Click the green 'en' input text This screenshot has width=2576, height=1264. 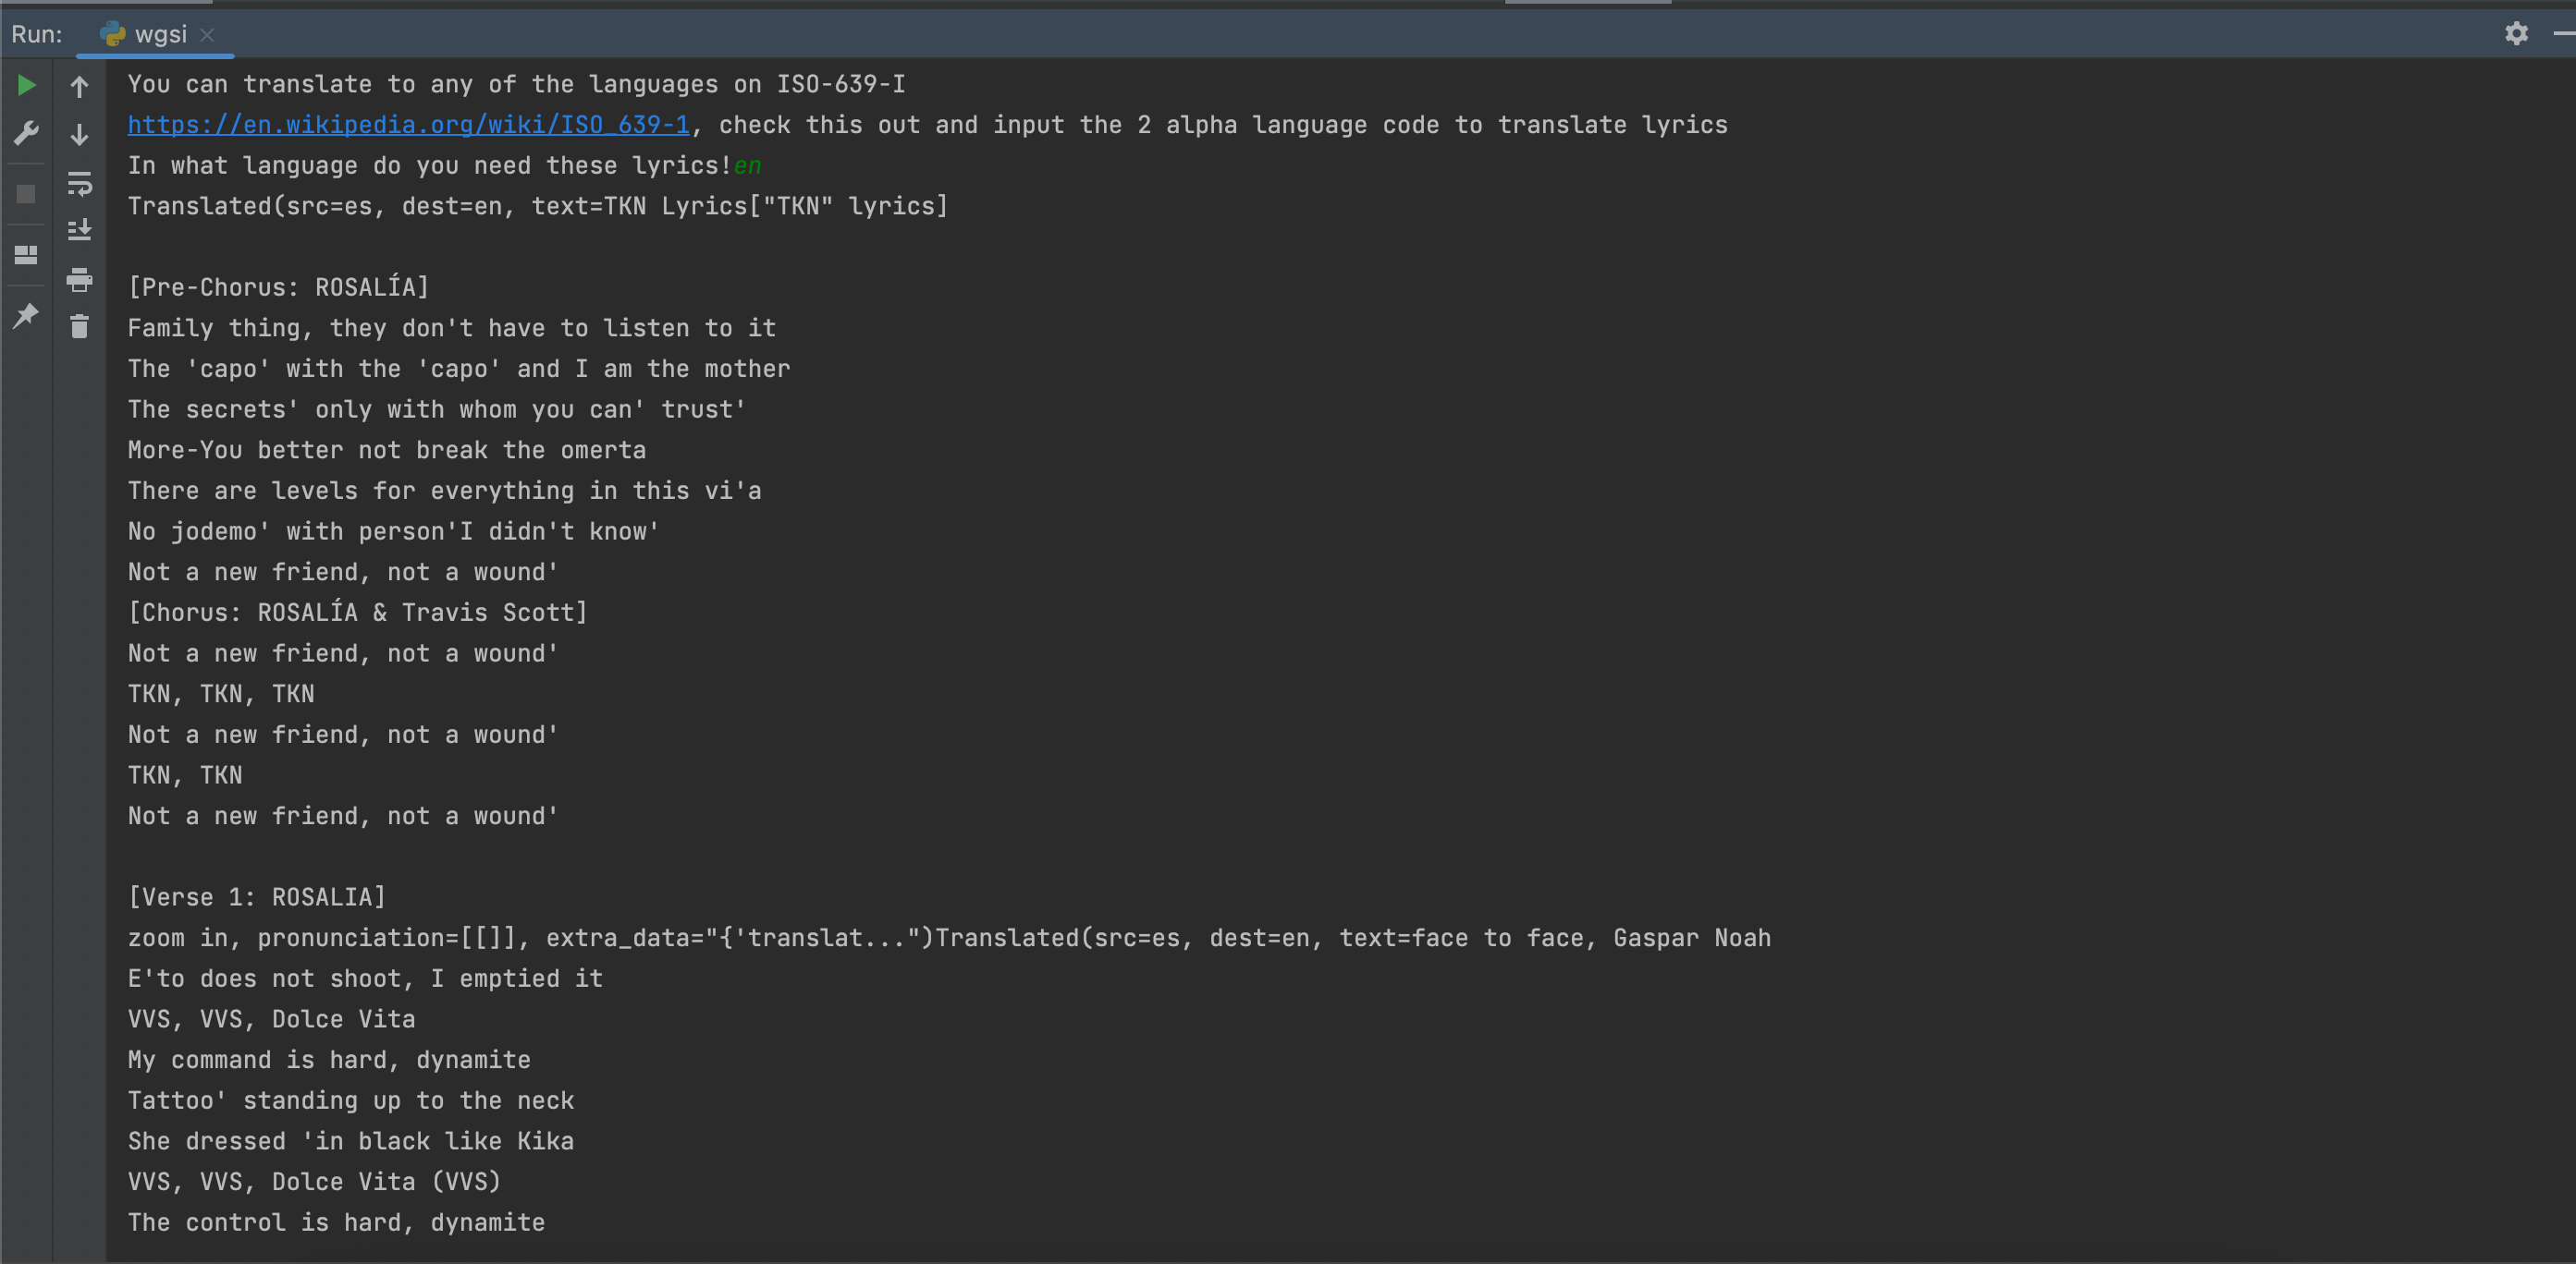(x=747, y=166)
